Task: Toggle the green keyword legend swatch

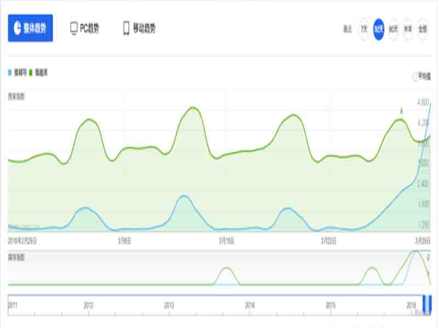Action: (x=31, y=73)
